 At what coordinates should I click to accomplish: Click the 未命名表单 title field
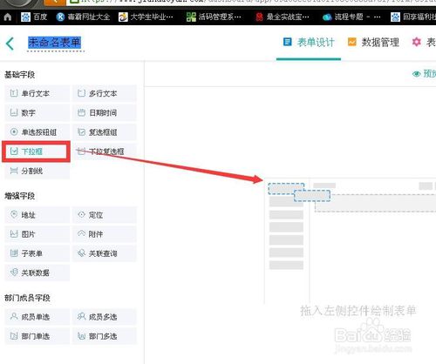[x=55, y=43]
